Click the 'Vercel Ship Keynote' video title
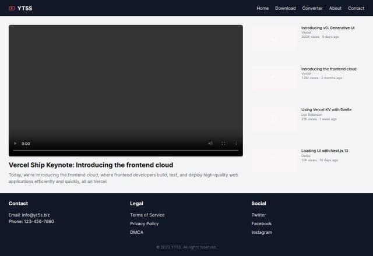This screenshot has height=256, width=373. click(91, 165)
